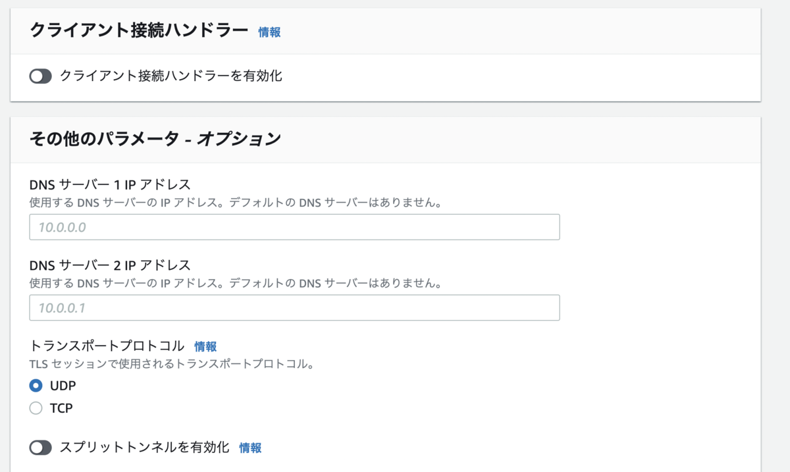This screenshot has width=790, height=472.
Task: Click the クライアント接続ハンドラー section heading
Action: (x=139, y=30)
